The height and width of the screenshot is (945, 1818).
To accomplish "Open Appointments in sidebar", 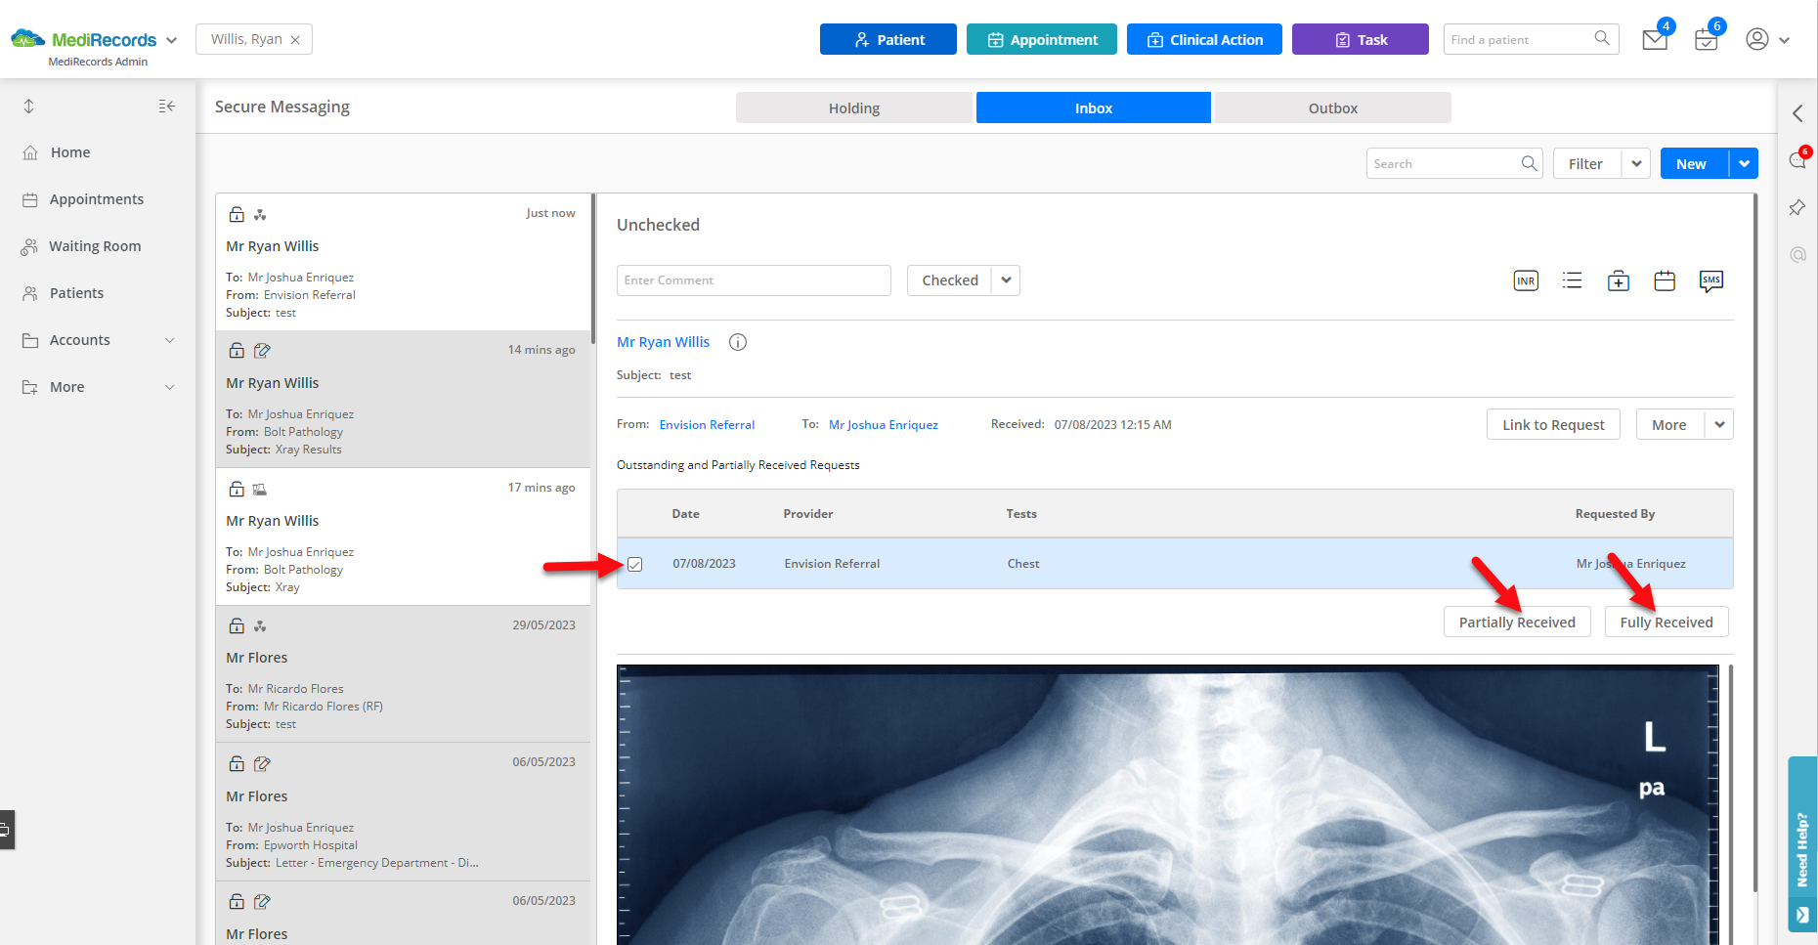I will pyautogui.click(x=97, y=199).
